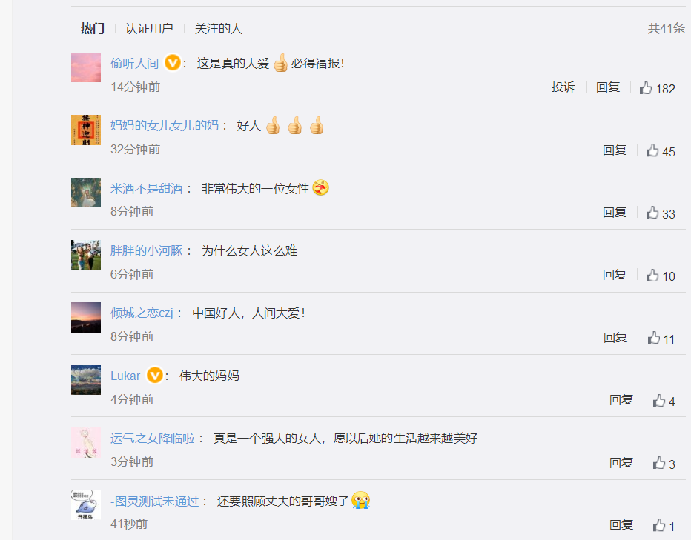
Task: Click 投诉 on the first comment
Action: 563,87
